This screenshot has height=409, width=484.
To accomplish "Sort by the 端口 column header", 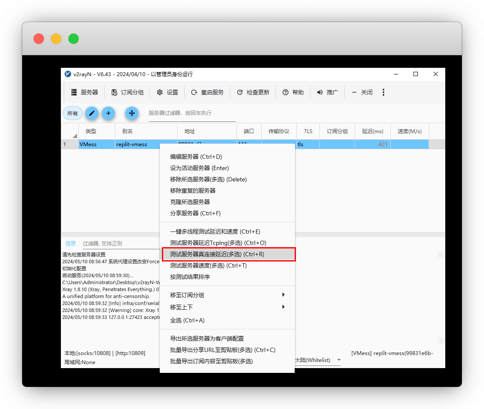I will coord(249,131).
